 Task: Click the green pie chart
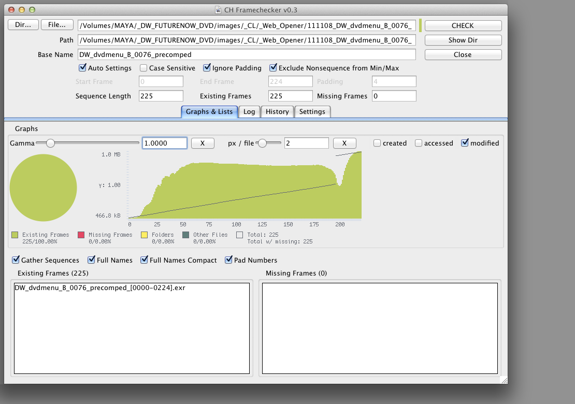point(44,187)
